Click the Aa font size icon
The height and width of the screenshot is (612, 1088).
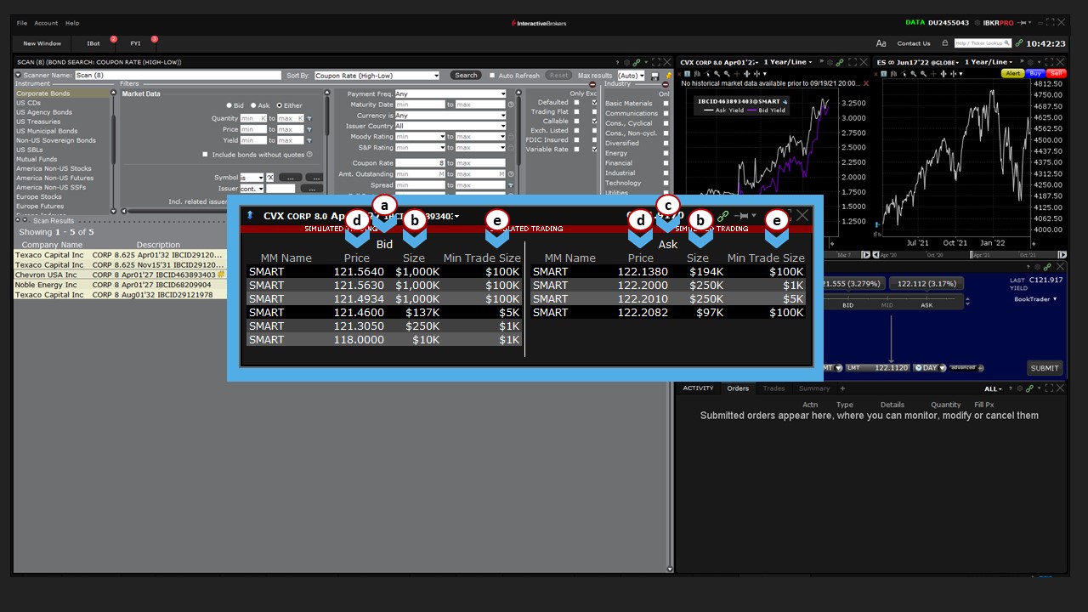point(881,43)
